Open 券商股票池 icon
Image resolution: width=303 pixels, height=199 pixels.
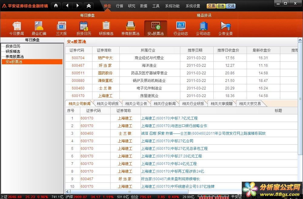pos(130,29)
